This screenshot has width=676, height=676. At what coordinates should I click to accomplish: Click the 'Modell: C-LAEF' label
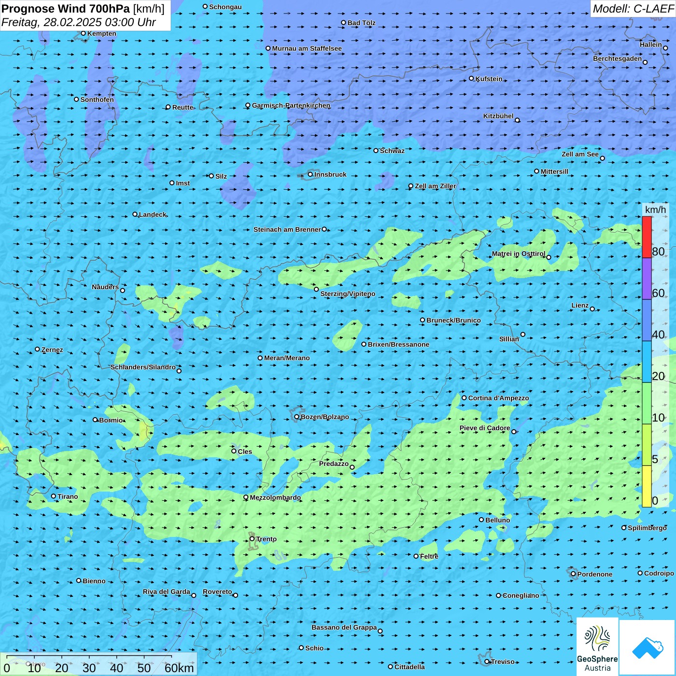pos(633,9)
